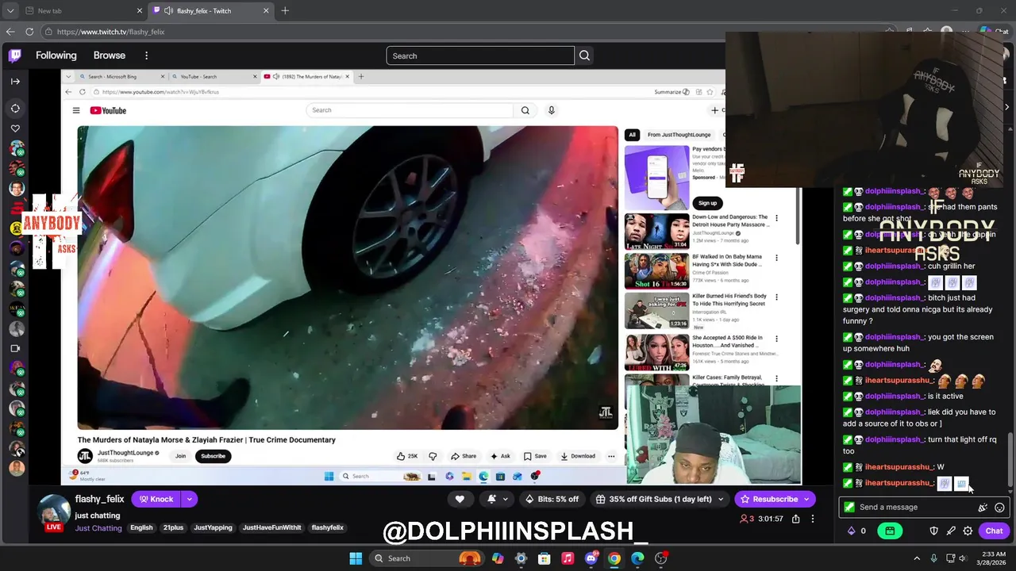Click the YouTube Join button
This screenshot has width=1016, height=571.
pyautogui.click(x=180, y=456)
